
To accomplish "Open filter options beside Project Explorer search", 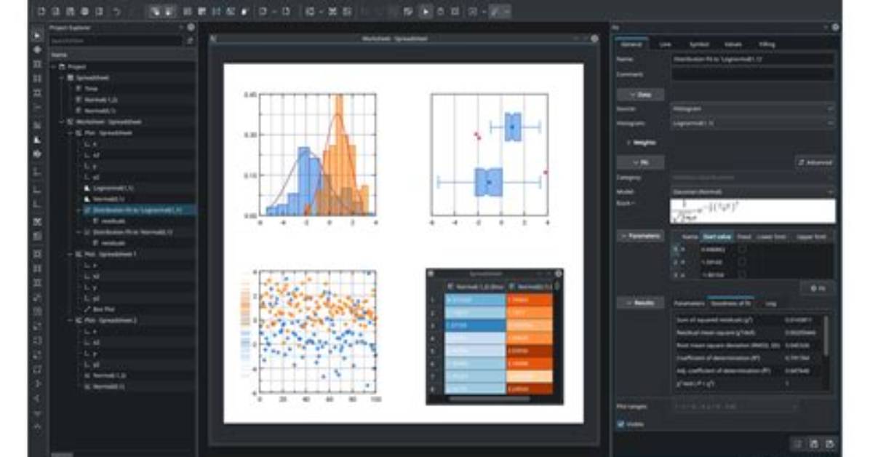I will coord(190,41).
